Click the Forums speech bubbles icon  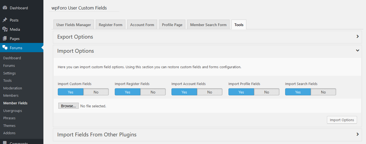(5, 48)
